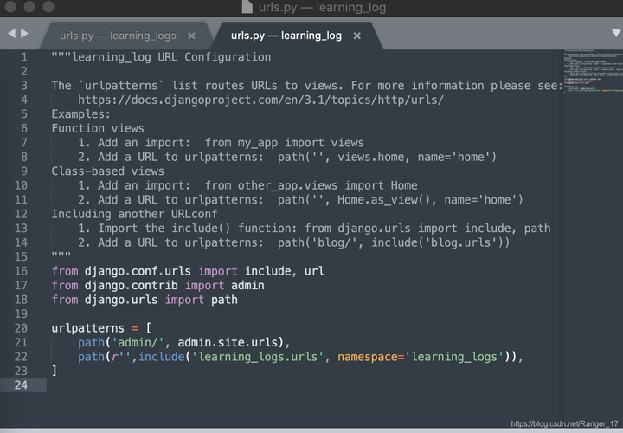Click line number 24 in gutter
Screen dimensions: 623x433
pos(21,385)
